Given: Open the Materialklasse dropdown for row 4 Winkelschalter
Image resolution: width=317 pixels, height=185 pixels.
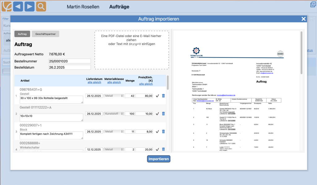Looking at the screenshot, I should click(114, 149).
